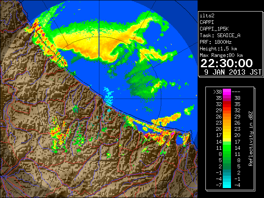The image size is (264, 198).
Task: Click the 'ilts2' site name text
Action: [207, 16]
